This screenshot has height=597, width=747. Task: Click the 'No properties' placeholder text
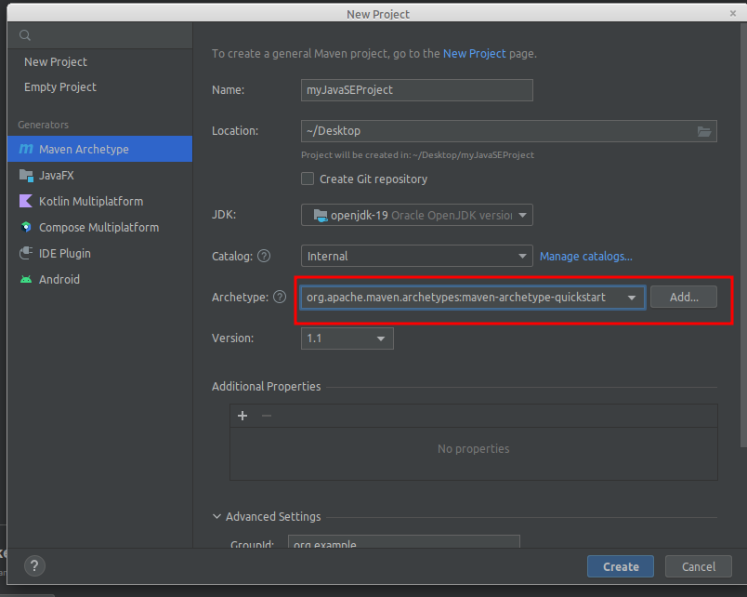[474, 449]
